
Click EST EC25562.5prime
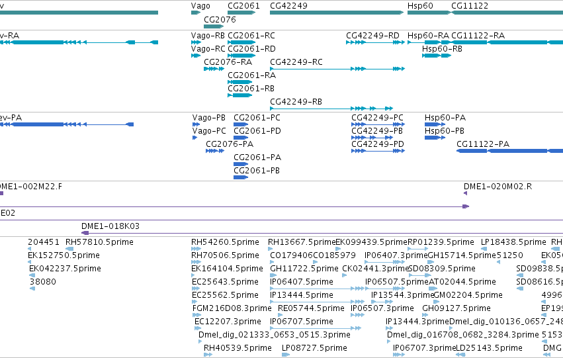[x=225, y=295]
